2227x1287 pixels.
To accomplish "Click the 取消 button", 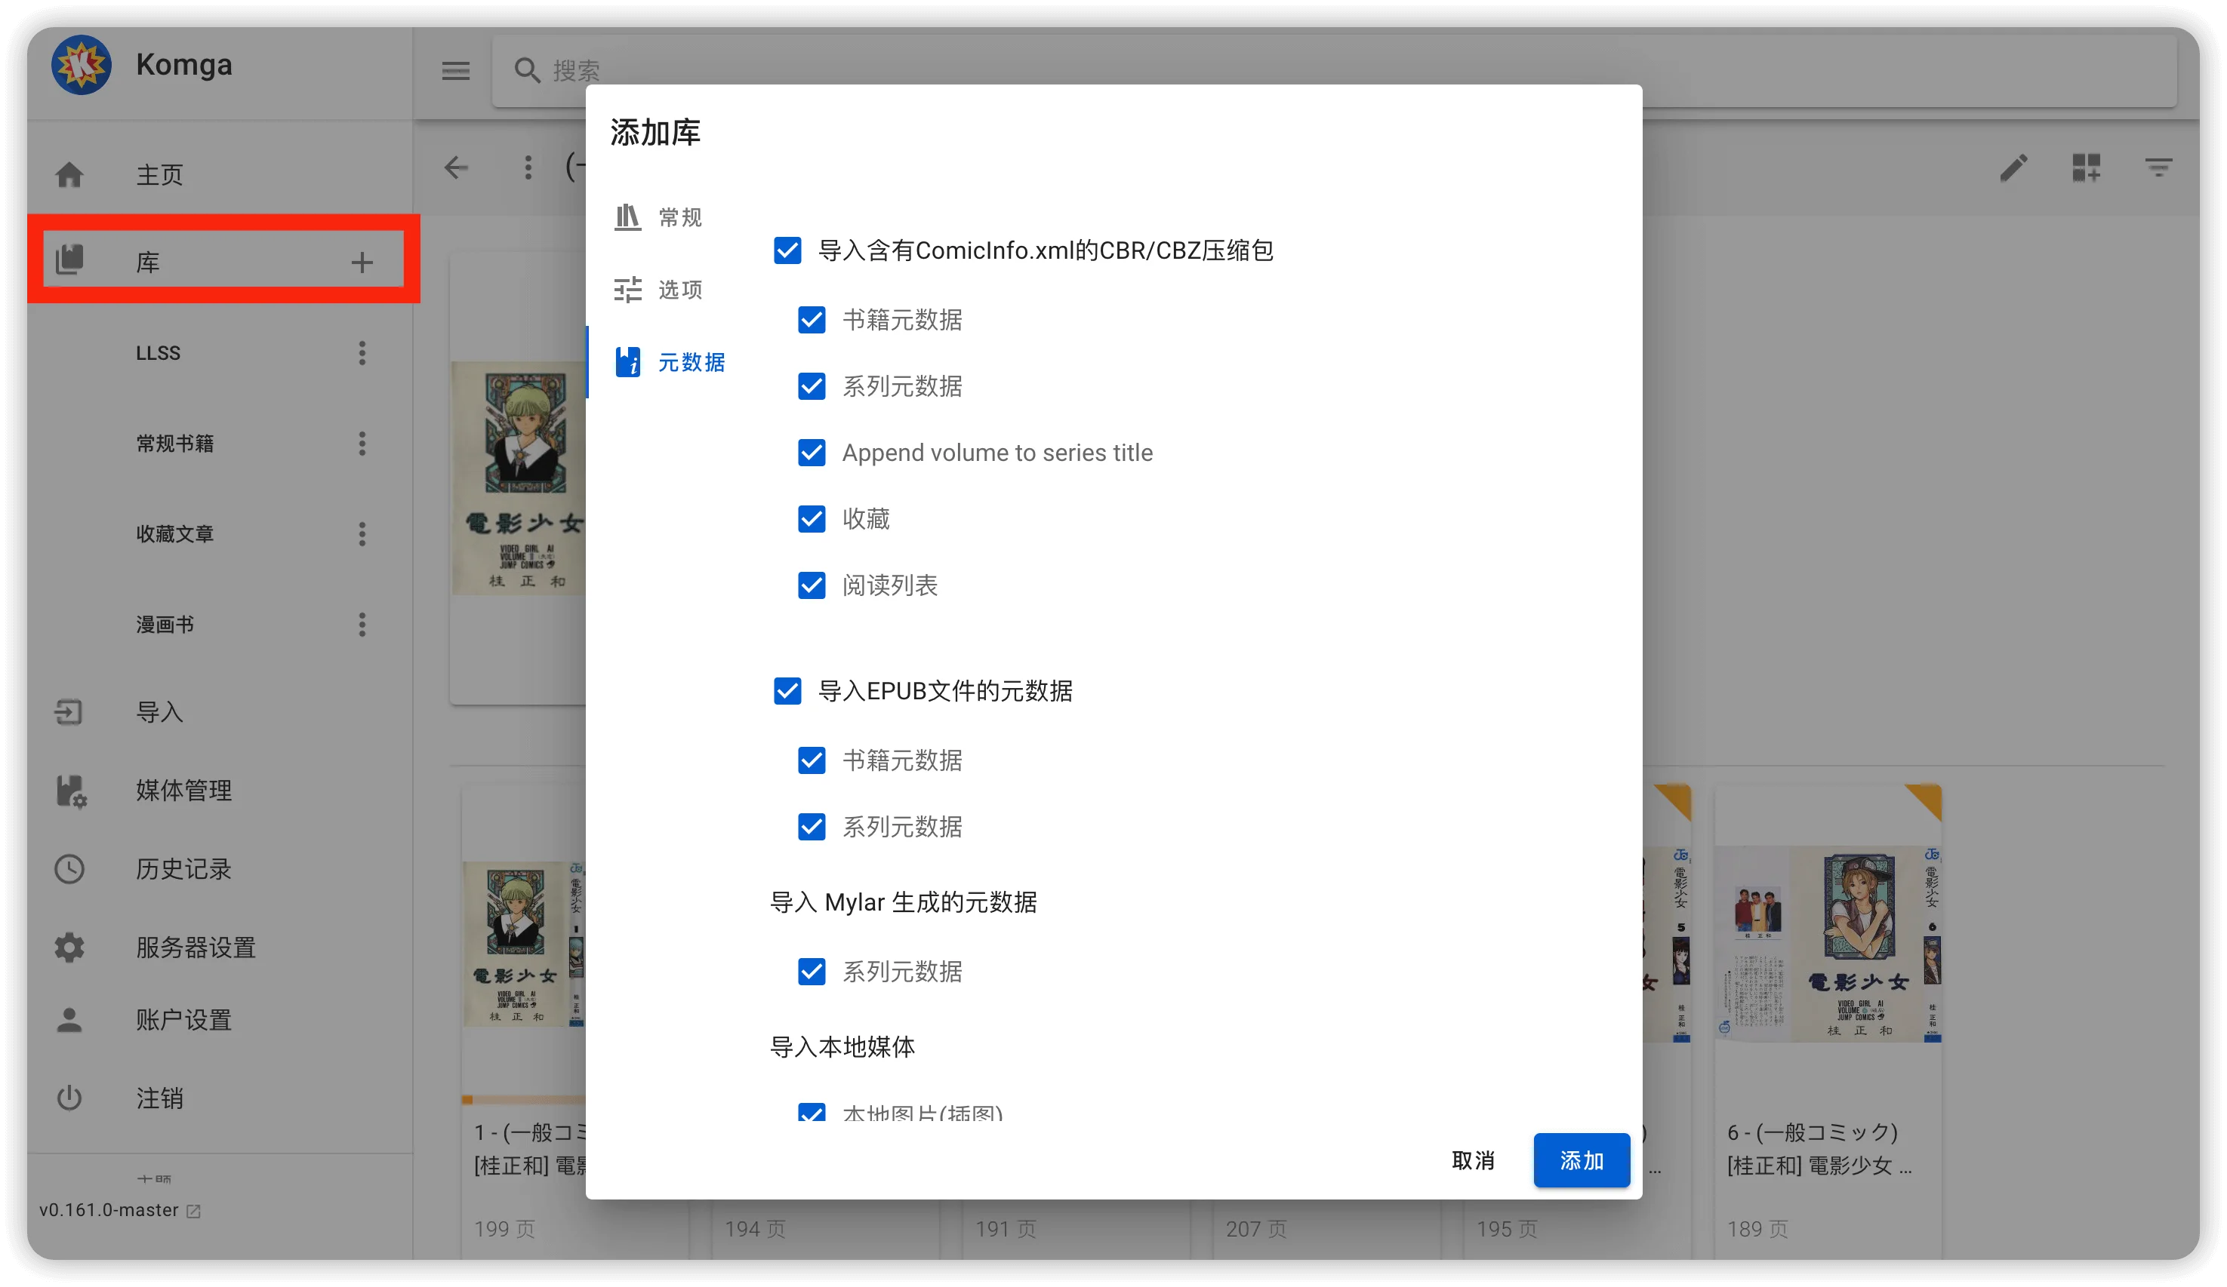I will [1472, 1161].
